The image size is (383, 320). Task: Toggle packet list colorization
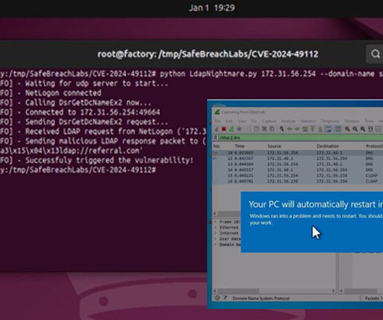coord(338,129)
